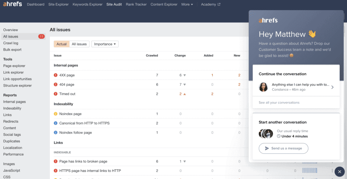Click the Send us a message button
347x179 pixels.
(x=283, y=148)
